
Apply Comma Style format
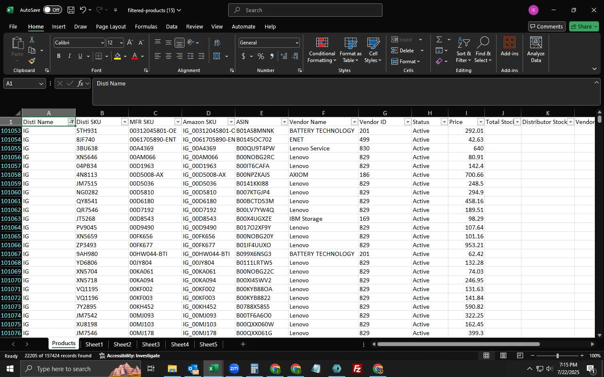(x=272, y=56)
